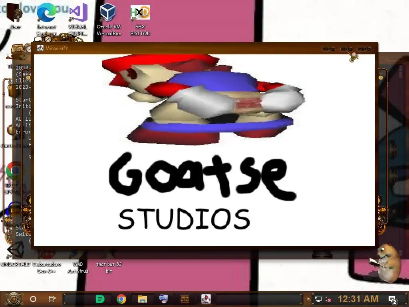409x307 pixels.
Task: Open the Internet Explorer (Edge) desktop shortcut
Action: click(46, 18)
